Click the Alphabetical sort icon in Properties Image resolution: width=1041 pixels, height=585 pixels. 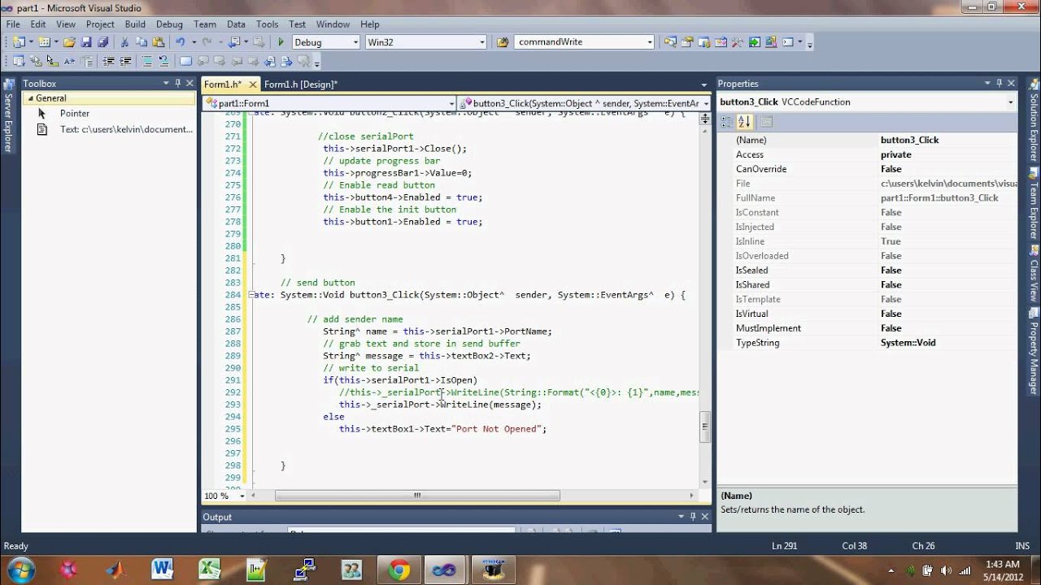tap(745, 122)
